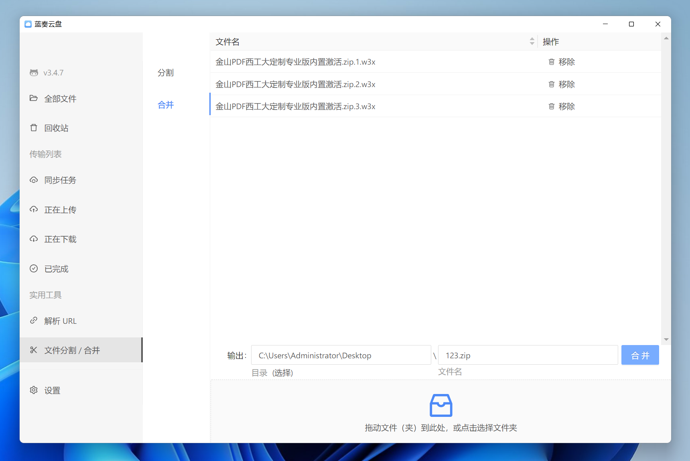Maximize the 蓝奏云盘 window
Screen dimensions: 690x461
tap(631, 24)
